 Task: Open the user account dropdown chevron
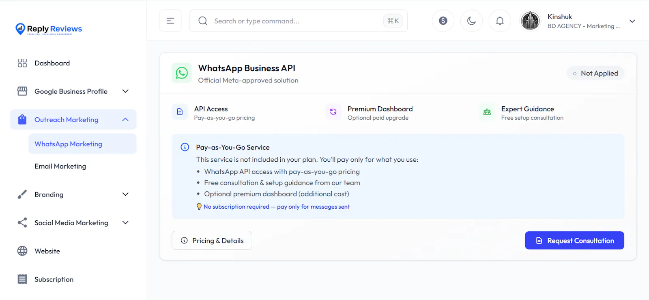click(632, 21)
